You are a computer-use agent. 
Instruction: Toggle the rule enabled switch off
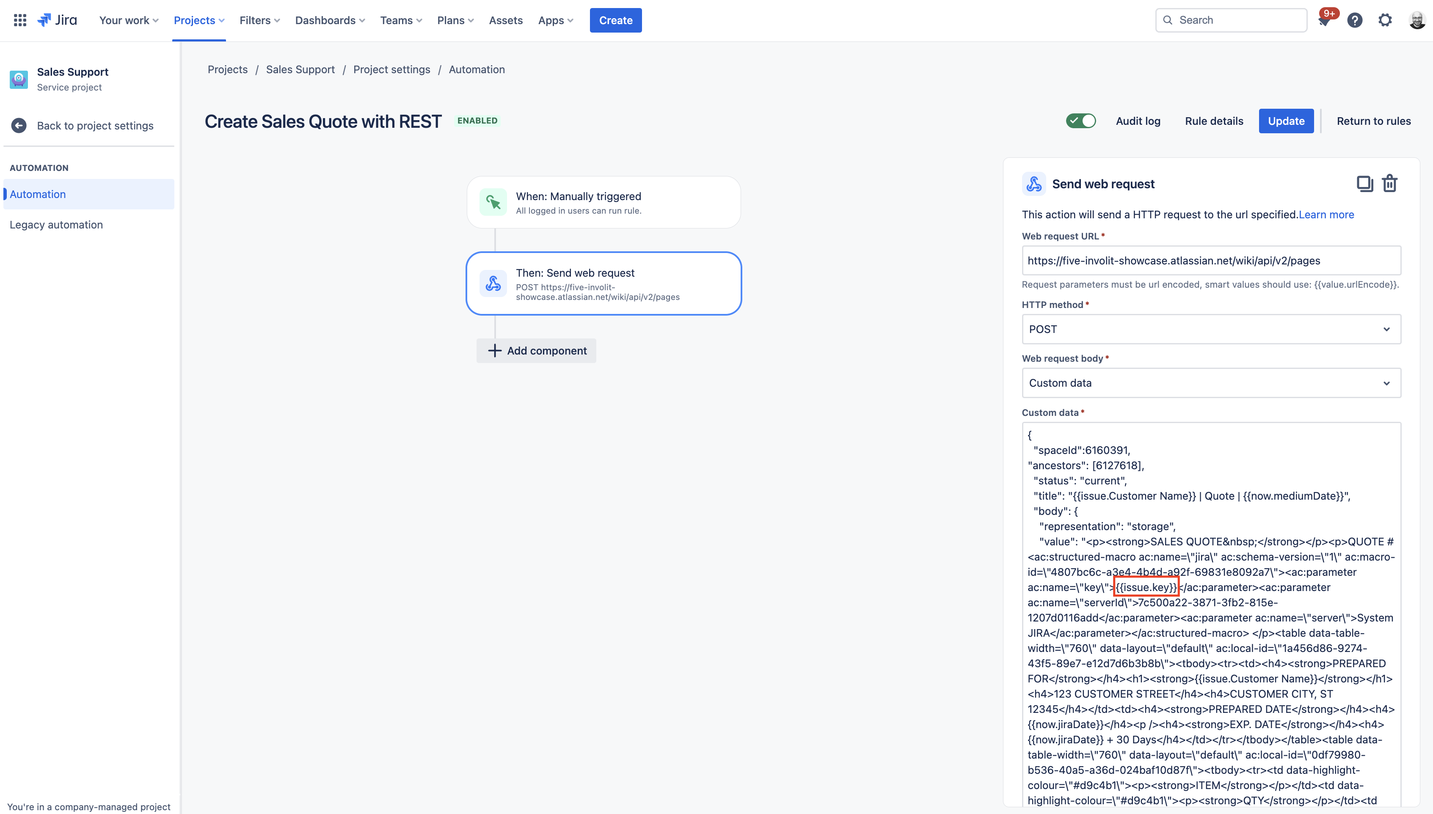(1081, 121)
